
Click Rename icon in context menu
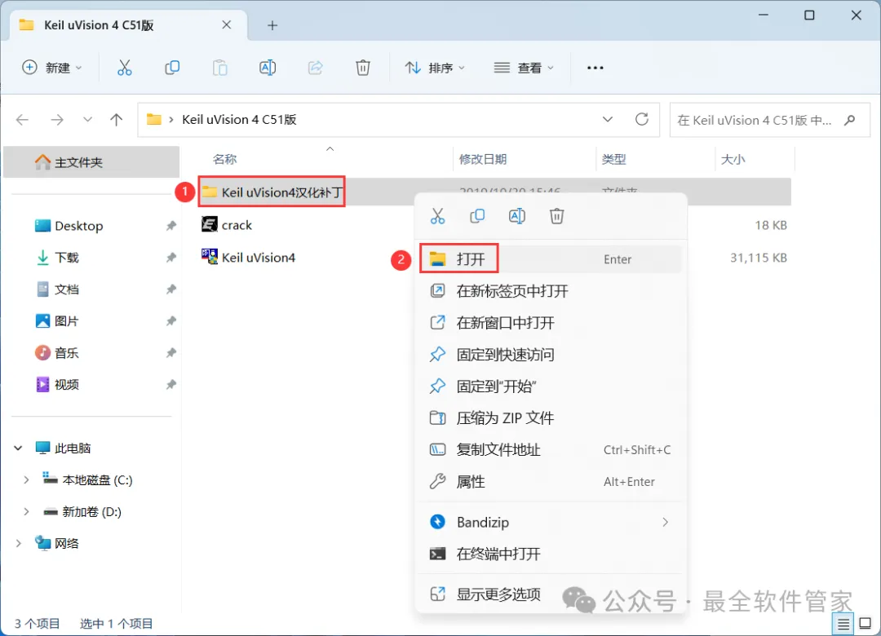(517, 216)
